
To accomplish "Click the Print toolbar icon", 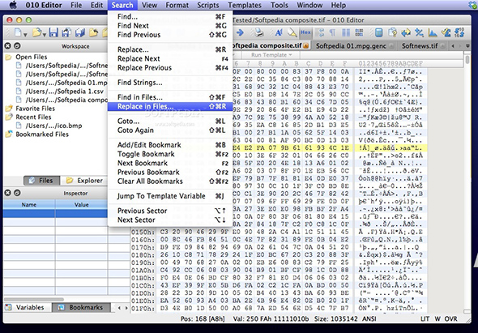I will pos(258,32).
